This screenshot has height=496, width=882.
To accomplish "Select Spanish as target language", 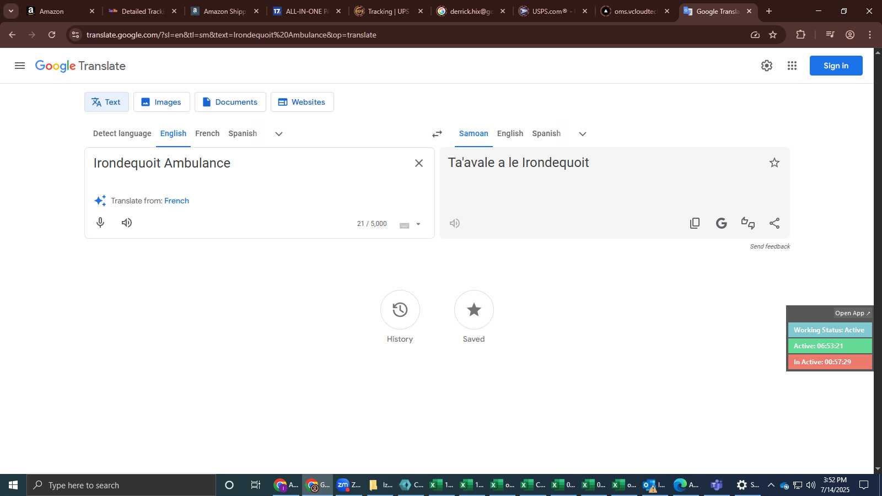I will click(546, 133).
